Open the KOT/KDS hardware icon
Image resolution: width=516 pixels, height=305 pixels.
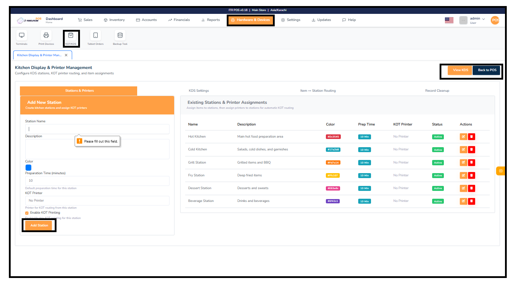[x=71, y=35]
